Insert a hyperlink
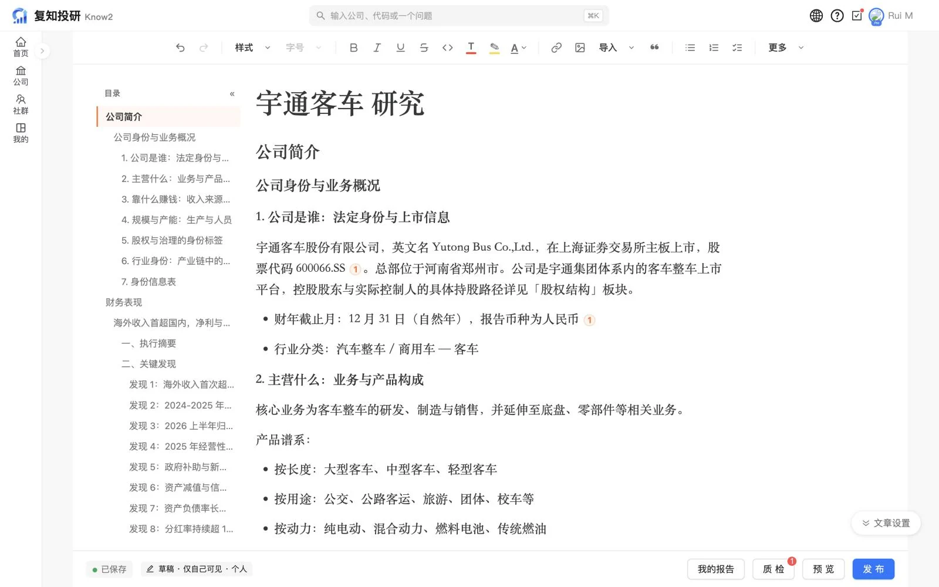The width and height of the screenshot is (939, 587). coord(556,48)
